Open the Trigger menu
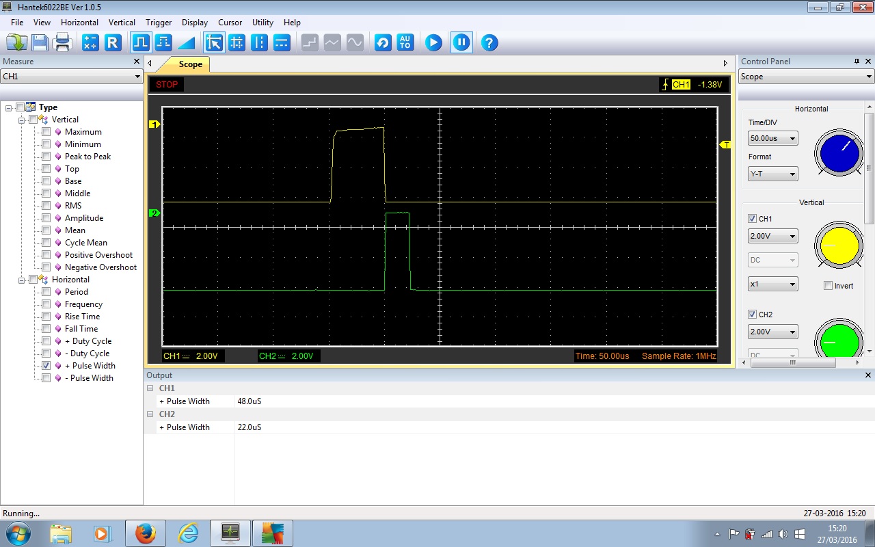The image size is (875, 547). (159, 23)
